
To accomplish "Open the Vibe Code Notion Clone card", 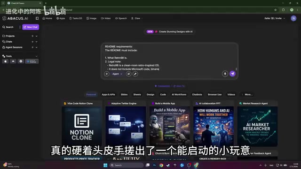I will point(82,123).
